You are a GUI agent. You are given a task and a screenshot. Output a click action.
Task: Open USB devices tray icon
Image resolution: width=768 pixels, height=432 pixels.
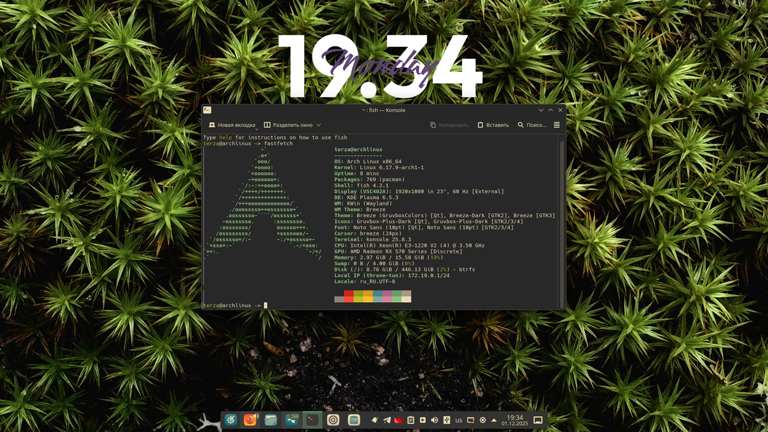tap(447, 420)
